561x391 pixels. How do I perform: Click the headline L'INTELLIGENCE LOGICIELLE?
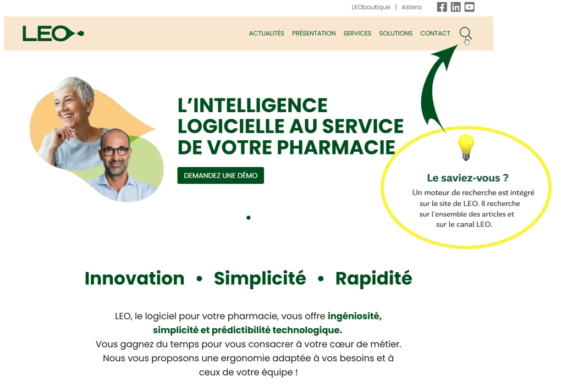tap(290, 126)
